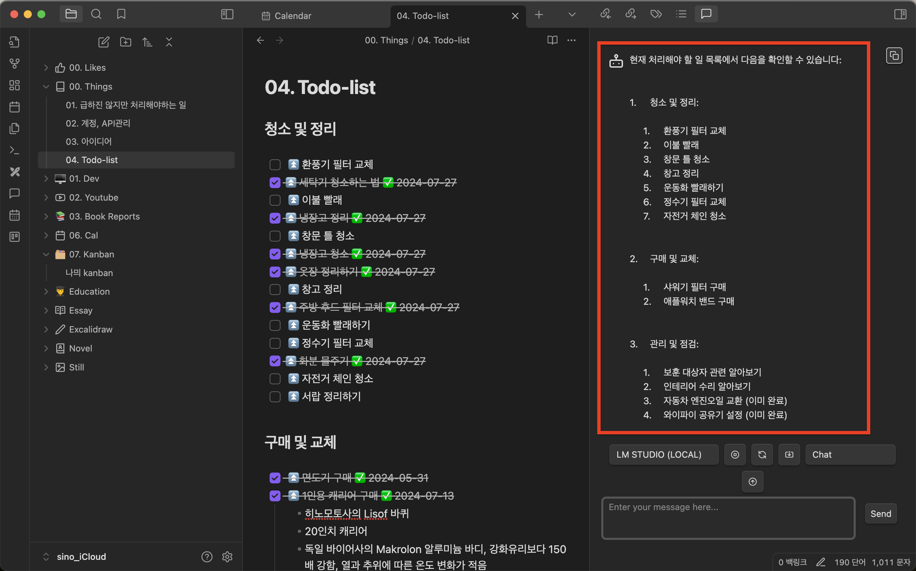The height and width of the screenshot is (571, 916).
Task: Switch vault via sino_iCloud
Action: pos(81,557)
